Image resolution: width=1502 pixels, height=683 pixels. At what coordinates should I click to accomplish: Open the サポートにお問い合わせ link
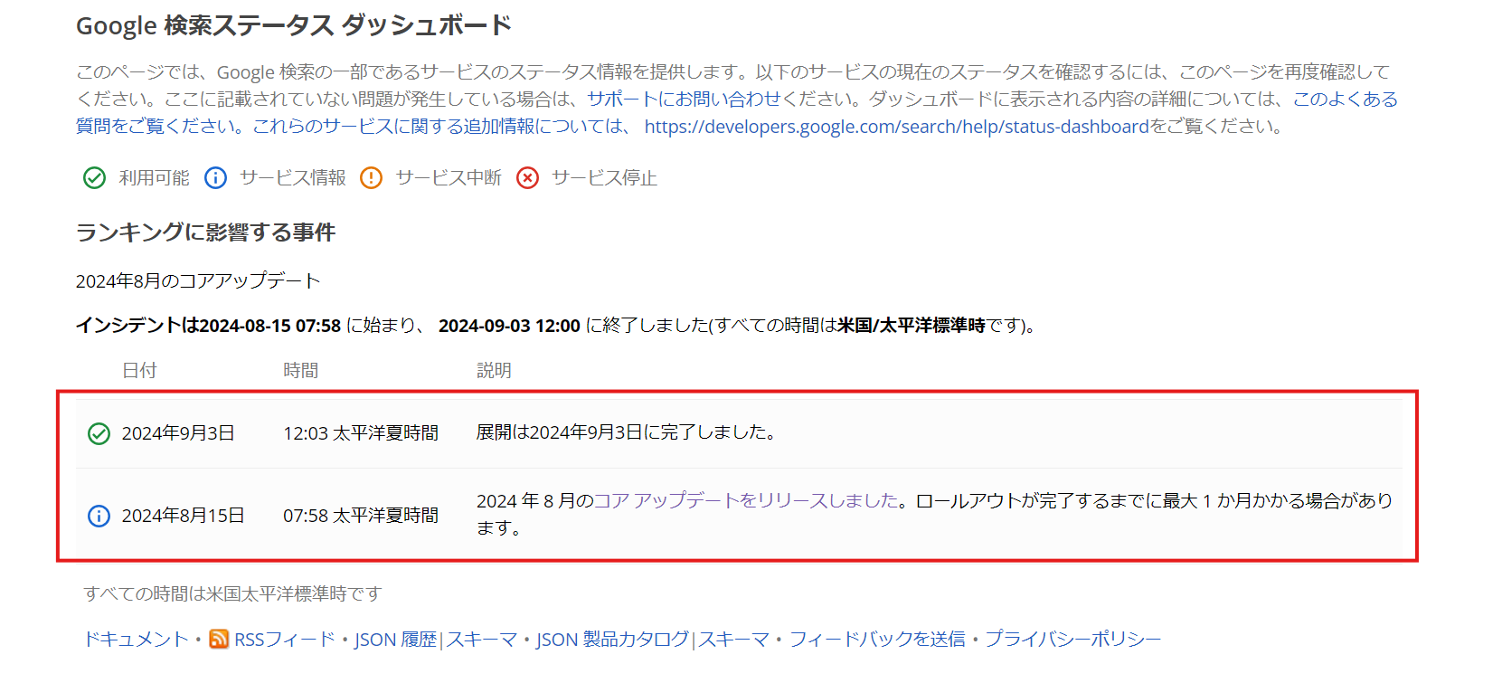(x=683, y=99)
